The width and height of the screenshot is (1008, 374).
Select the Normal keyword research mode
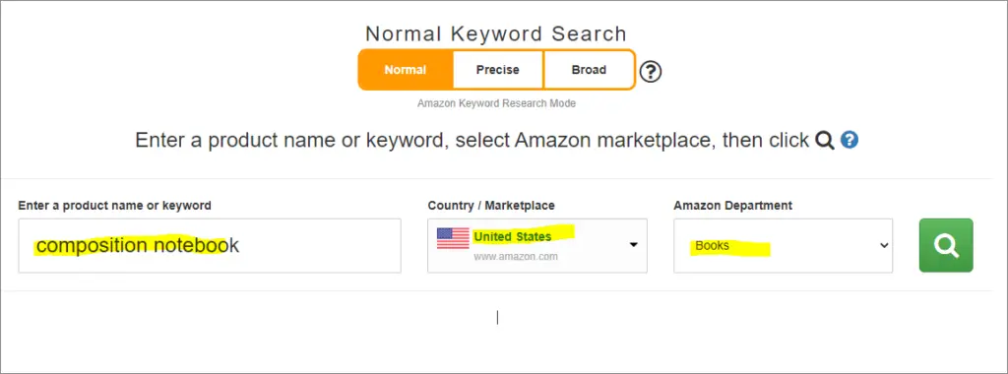tap(405, 70)
